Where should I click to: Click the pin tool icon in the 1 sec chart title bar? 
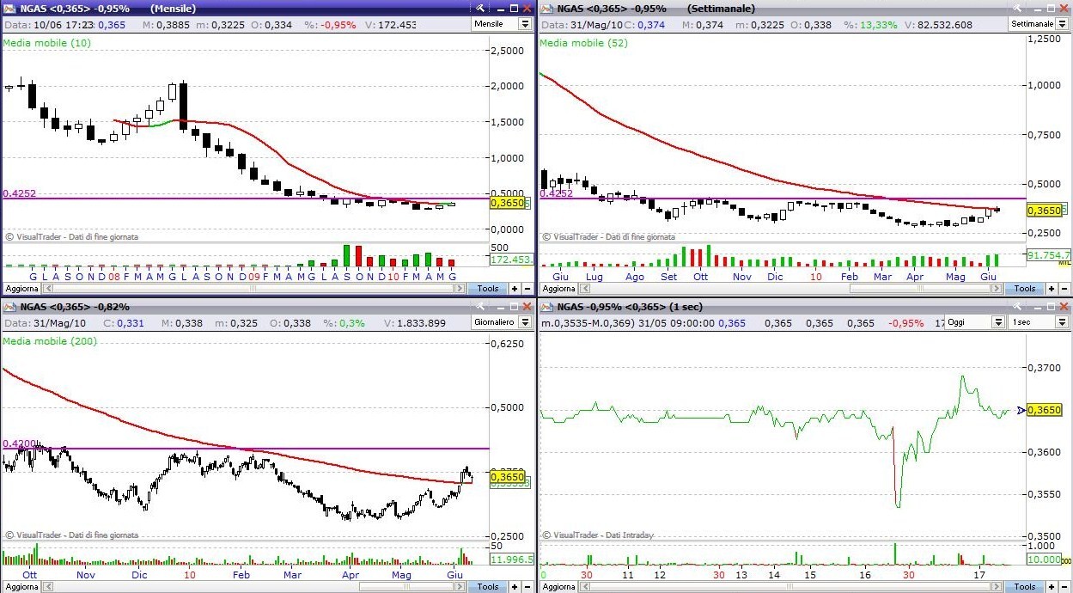tap(1017, 307)
